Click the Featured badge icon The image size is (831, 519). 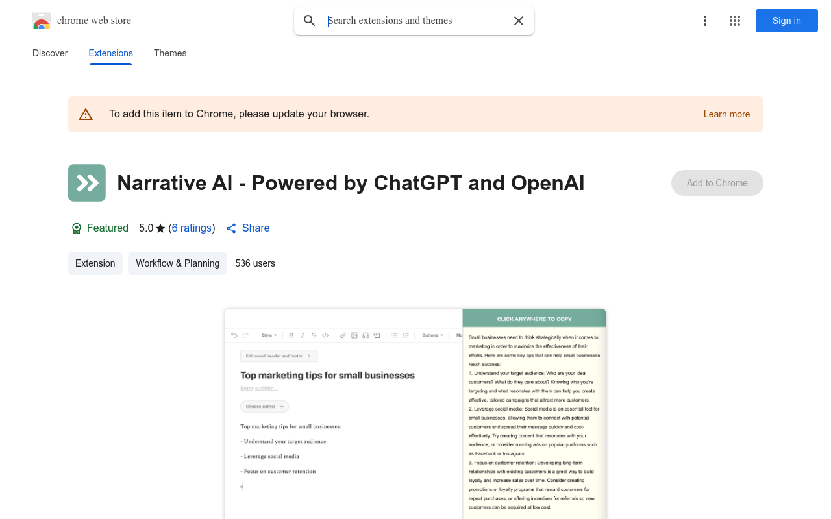(77, 228)
